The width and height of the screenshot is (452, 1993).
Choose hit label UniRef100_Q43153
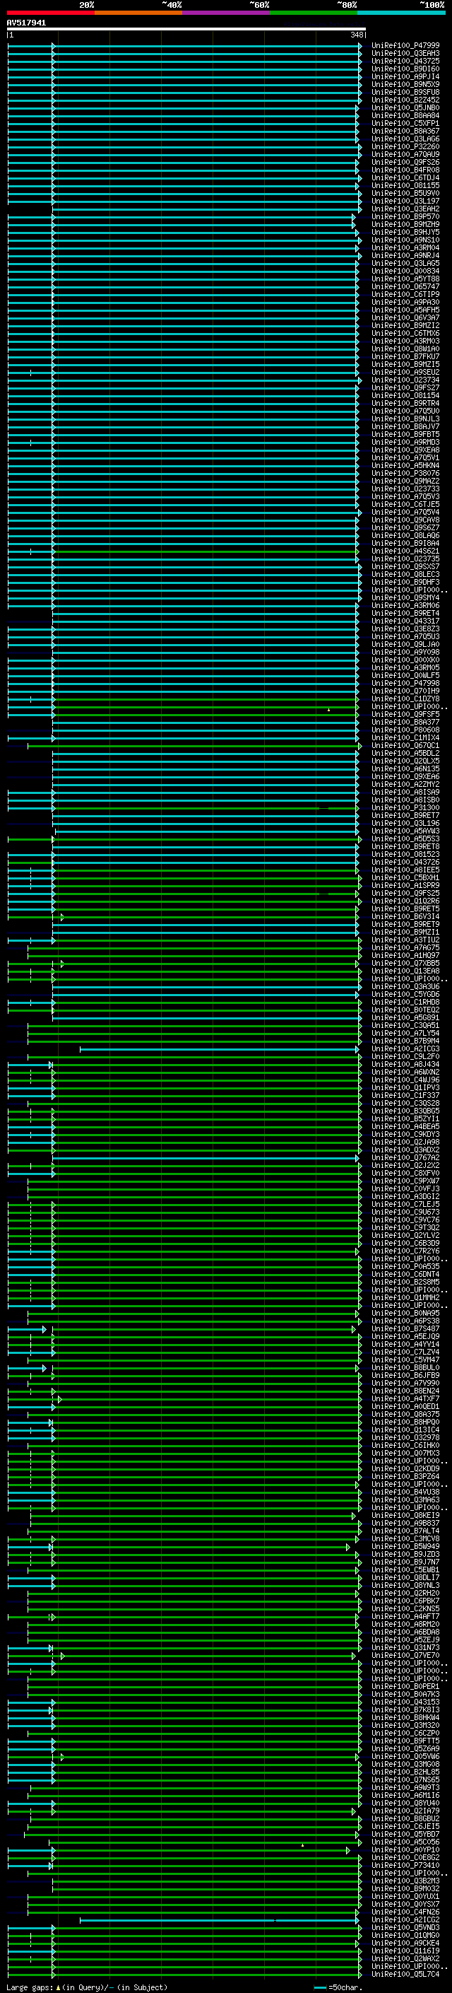[x=405, y=1701]
